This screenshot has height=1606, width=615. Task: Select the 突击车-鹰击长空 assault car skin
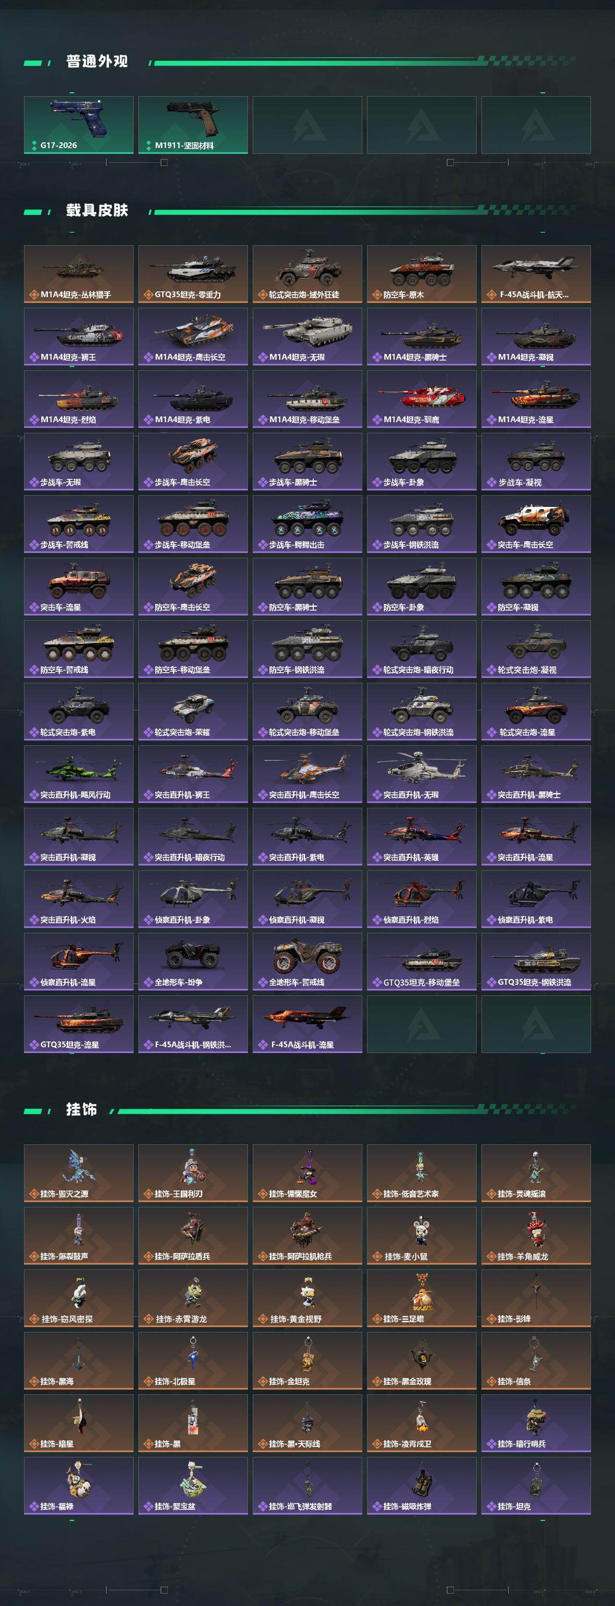tap(536, 524)
